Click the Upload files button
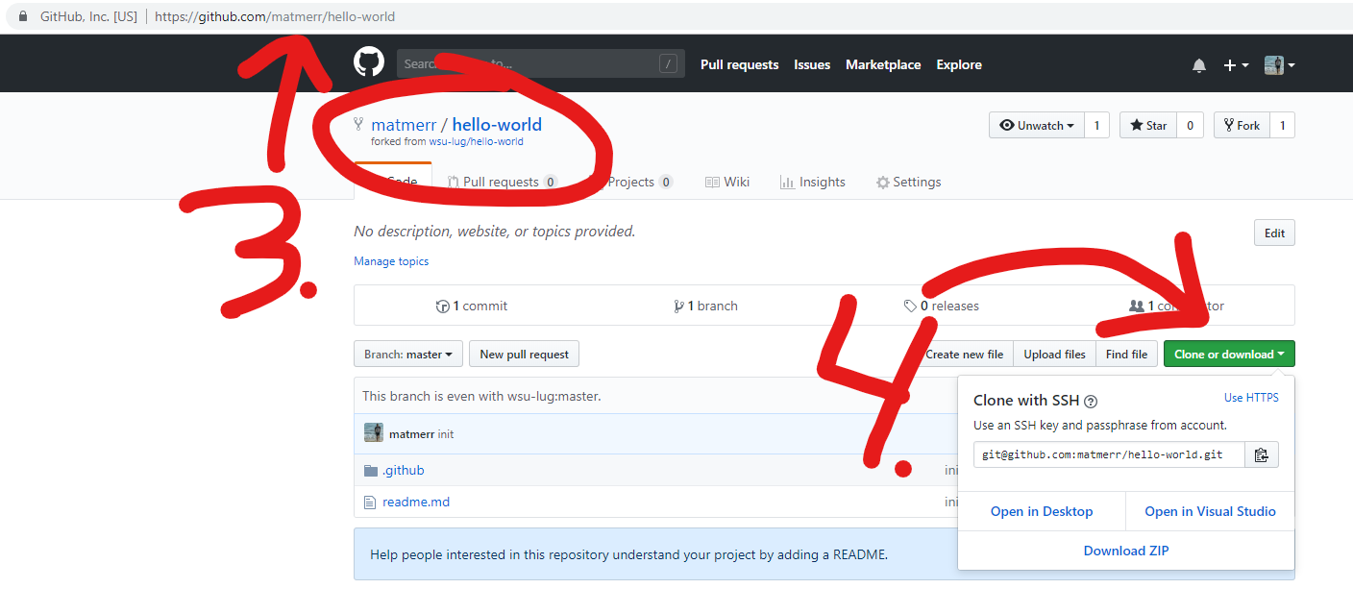Viewport: 1353px width, 613px height. pyautogui.click(x=1054, y=354)
